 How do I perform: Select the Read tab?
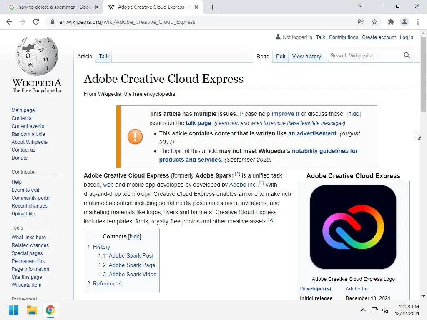tap(263, 56)
